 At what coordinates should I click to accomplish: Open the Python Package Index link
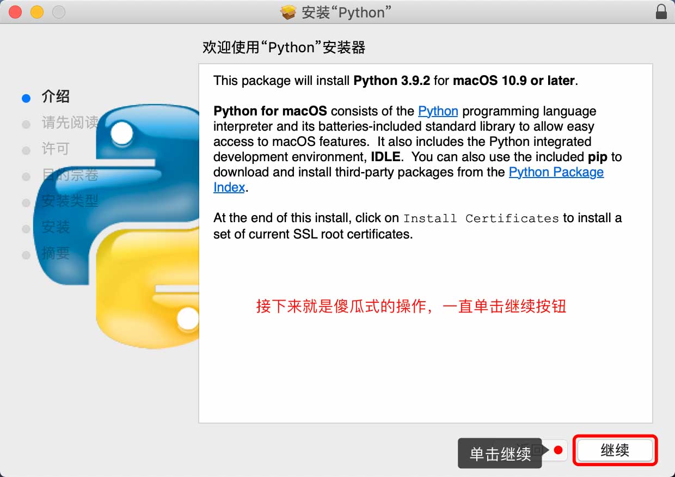click(556, 172)
